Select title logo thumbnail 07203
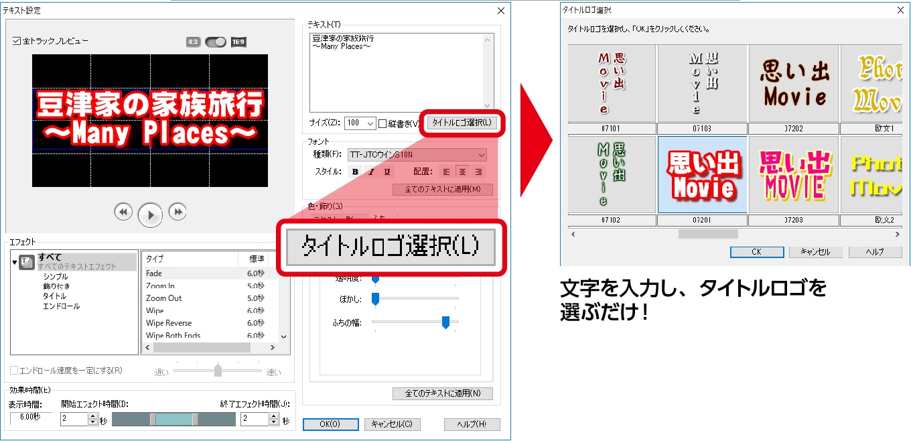 click(x=793, y=174)
